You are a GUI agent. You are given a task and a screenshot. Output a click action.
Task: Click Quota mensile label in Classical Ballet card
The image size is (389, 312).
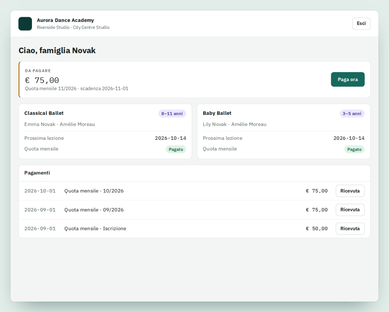pyautogui.click(x=41, y=149)
